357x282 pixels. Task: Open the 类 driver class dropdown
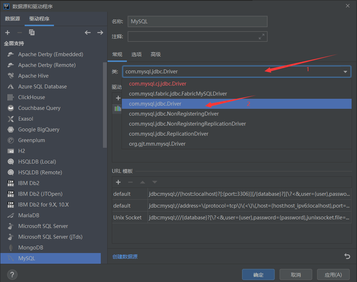pos(345,72)
